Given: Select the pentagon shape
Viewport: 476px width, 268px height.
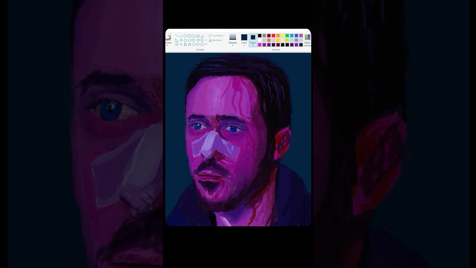Looking at the screenshot, I should tap(185, 40).
